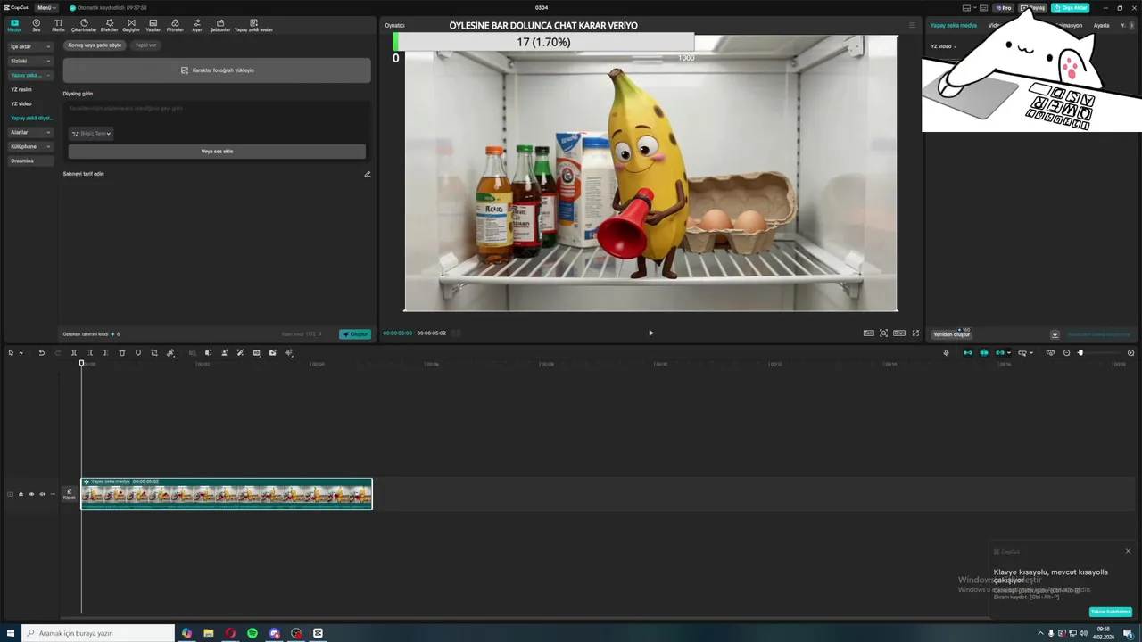Click the delete trash icon in timeline toolbar
This screenshot has height=642, width=1142.
pos(122,353)
